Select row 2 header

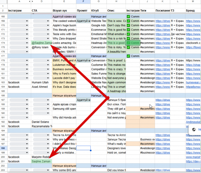pyautogui.click(x=3, y=10)
